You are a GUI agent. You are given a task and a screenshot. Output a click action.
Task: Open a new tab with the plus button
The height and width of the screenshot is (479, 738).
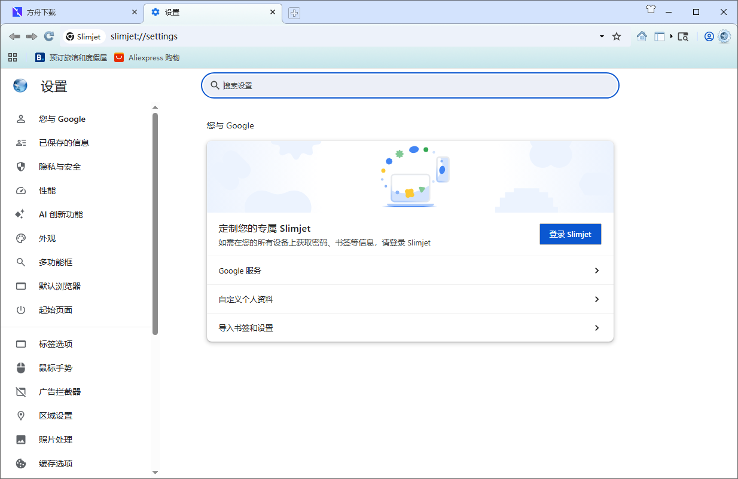pos(294,12)
